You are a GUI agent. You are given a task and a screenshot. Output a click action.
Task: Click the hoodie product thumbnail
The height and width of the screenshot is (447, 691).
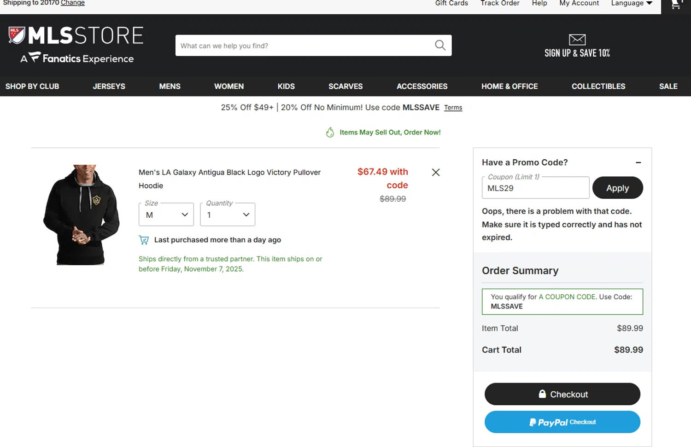[x=82, y=215]
